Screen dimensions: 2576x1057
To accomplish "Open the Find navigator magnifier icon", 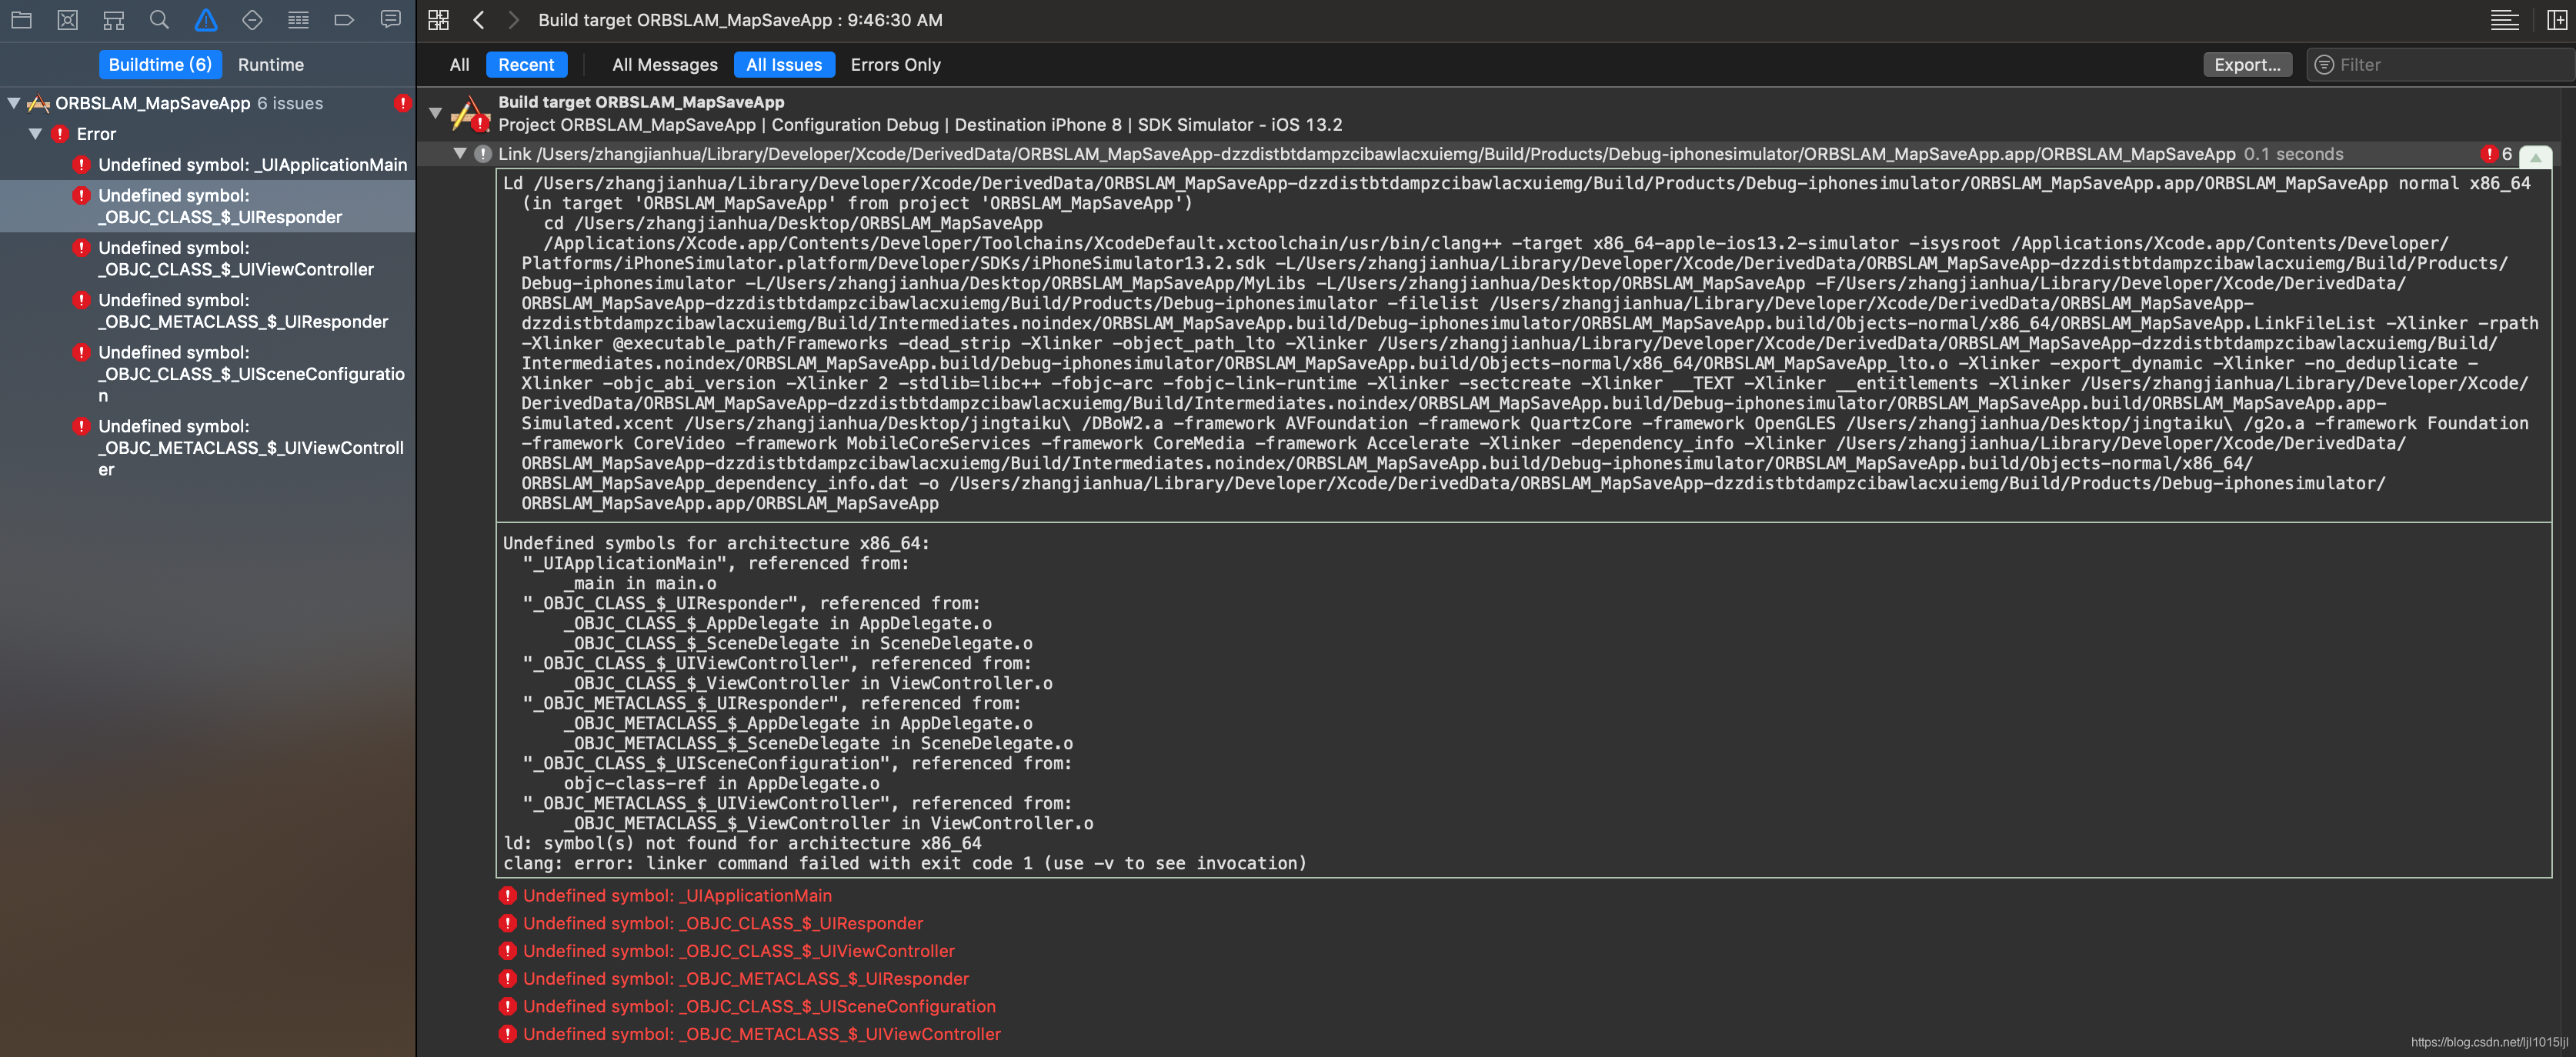I will 159,20.
